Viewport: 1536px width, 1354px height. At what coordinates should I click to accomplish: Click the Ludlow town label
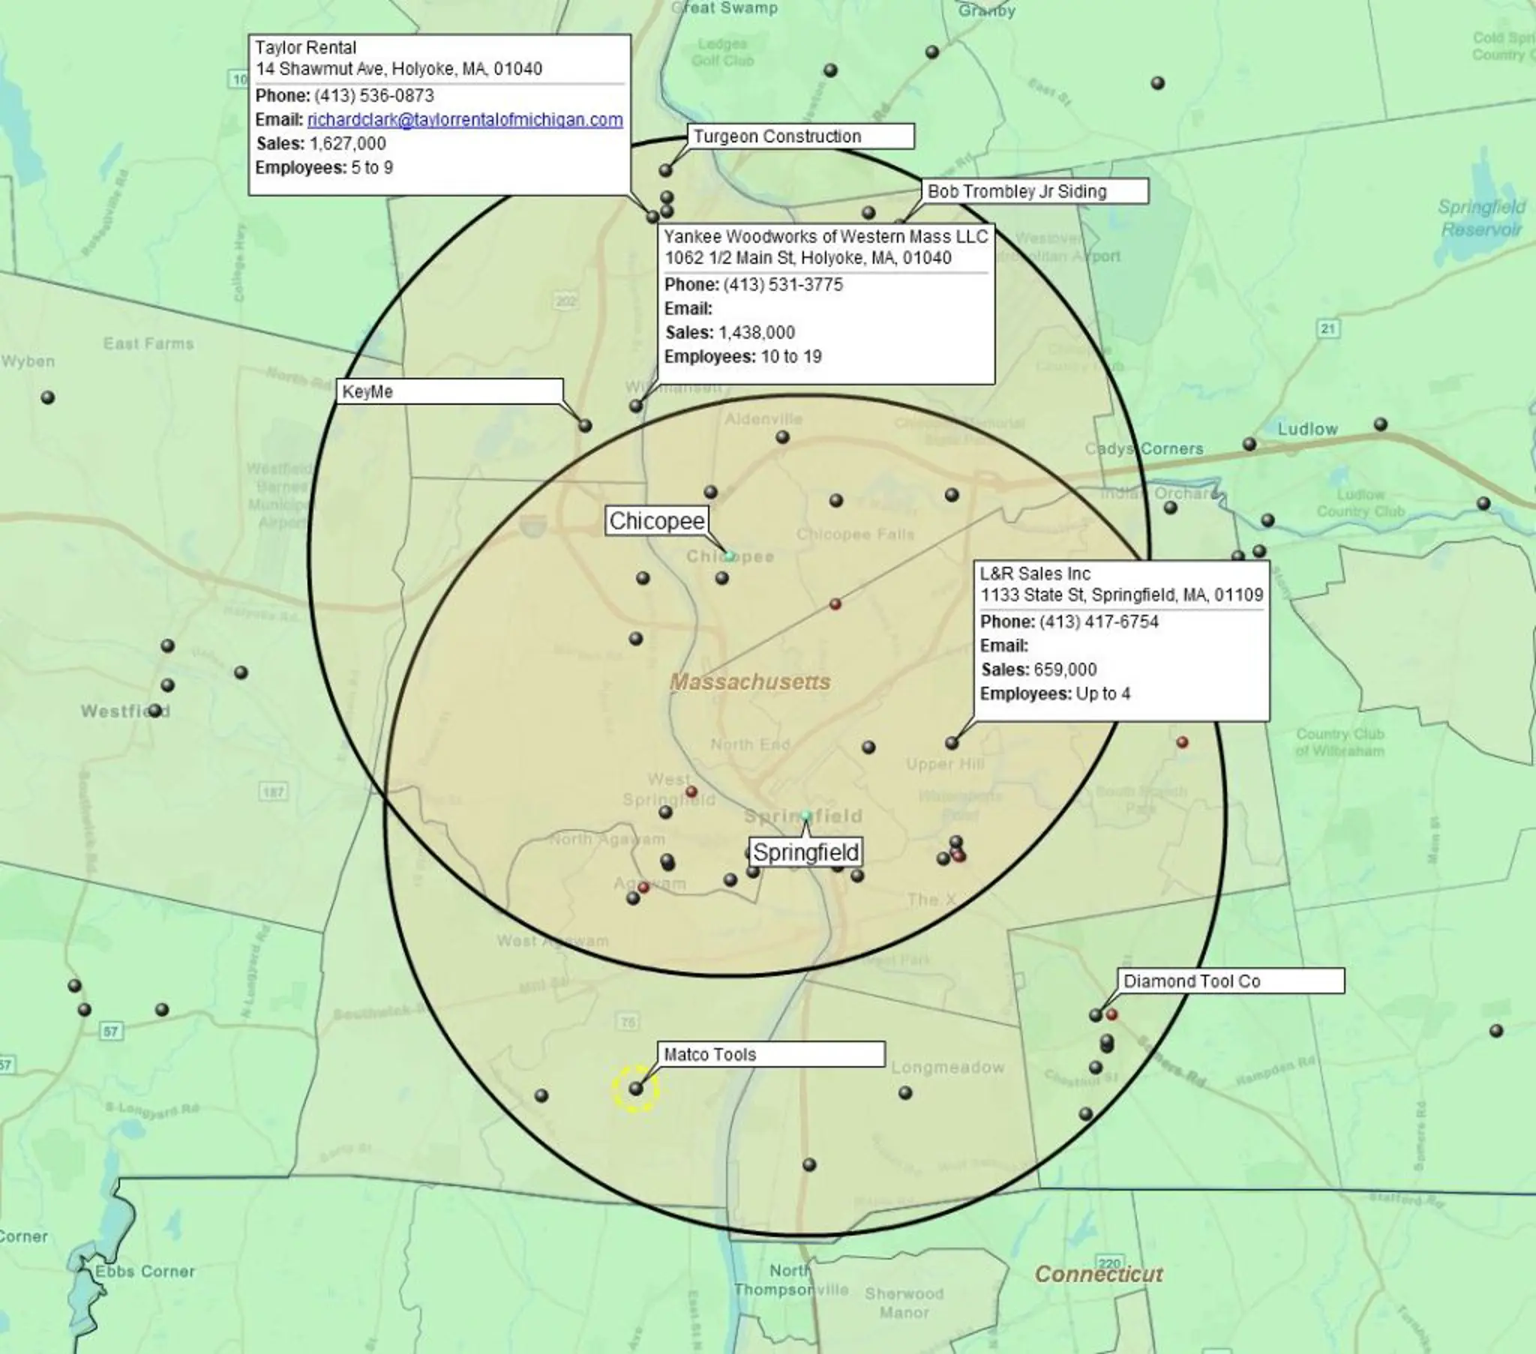[1307, 429]
